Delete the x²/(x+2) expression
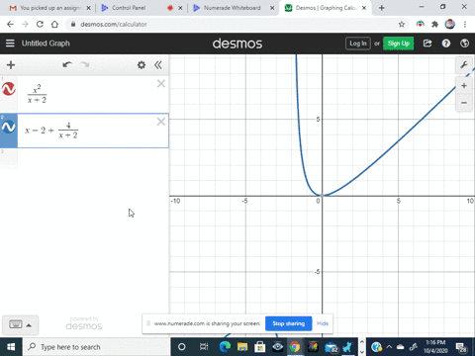 (x=161, y=84)
